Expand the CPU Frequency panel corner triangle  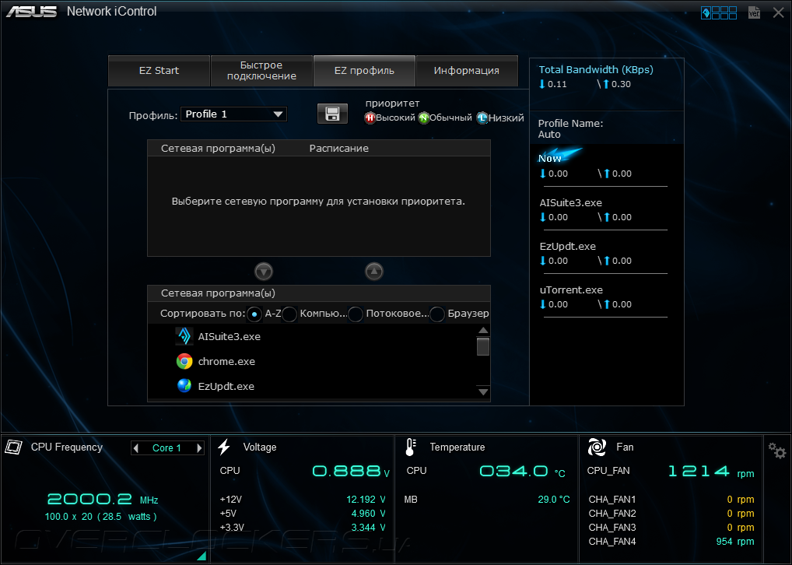click(202, 556)
